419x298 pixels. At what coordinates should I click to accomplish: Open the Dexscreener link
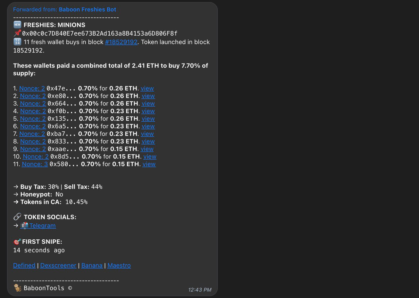click(58, 266)
